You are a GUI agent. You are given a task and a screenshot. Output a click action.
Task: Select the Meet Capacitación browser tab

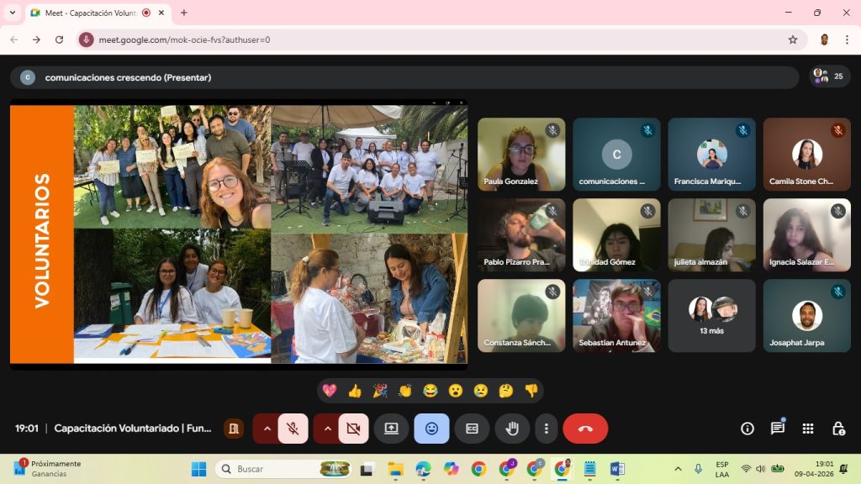coord(84,13)
